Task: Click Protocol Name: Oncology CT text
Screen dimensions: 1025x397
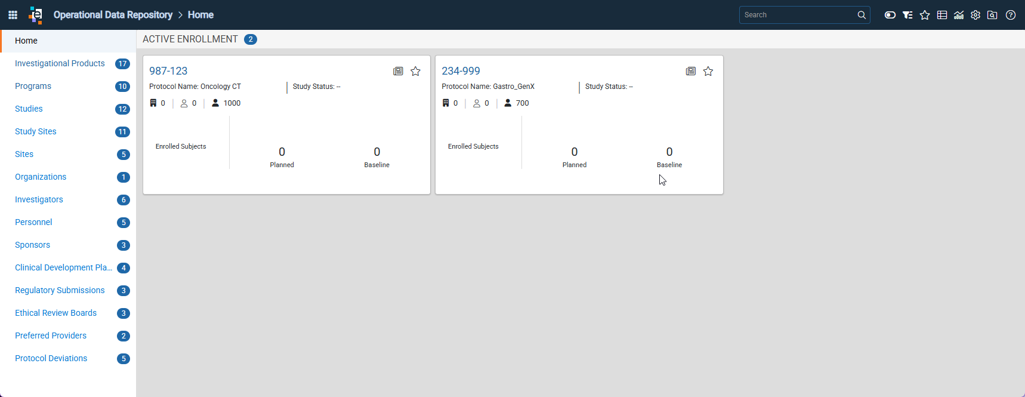Action: [195, 87]
